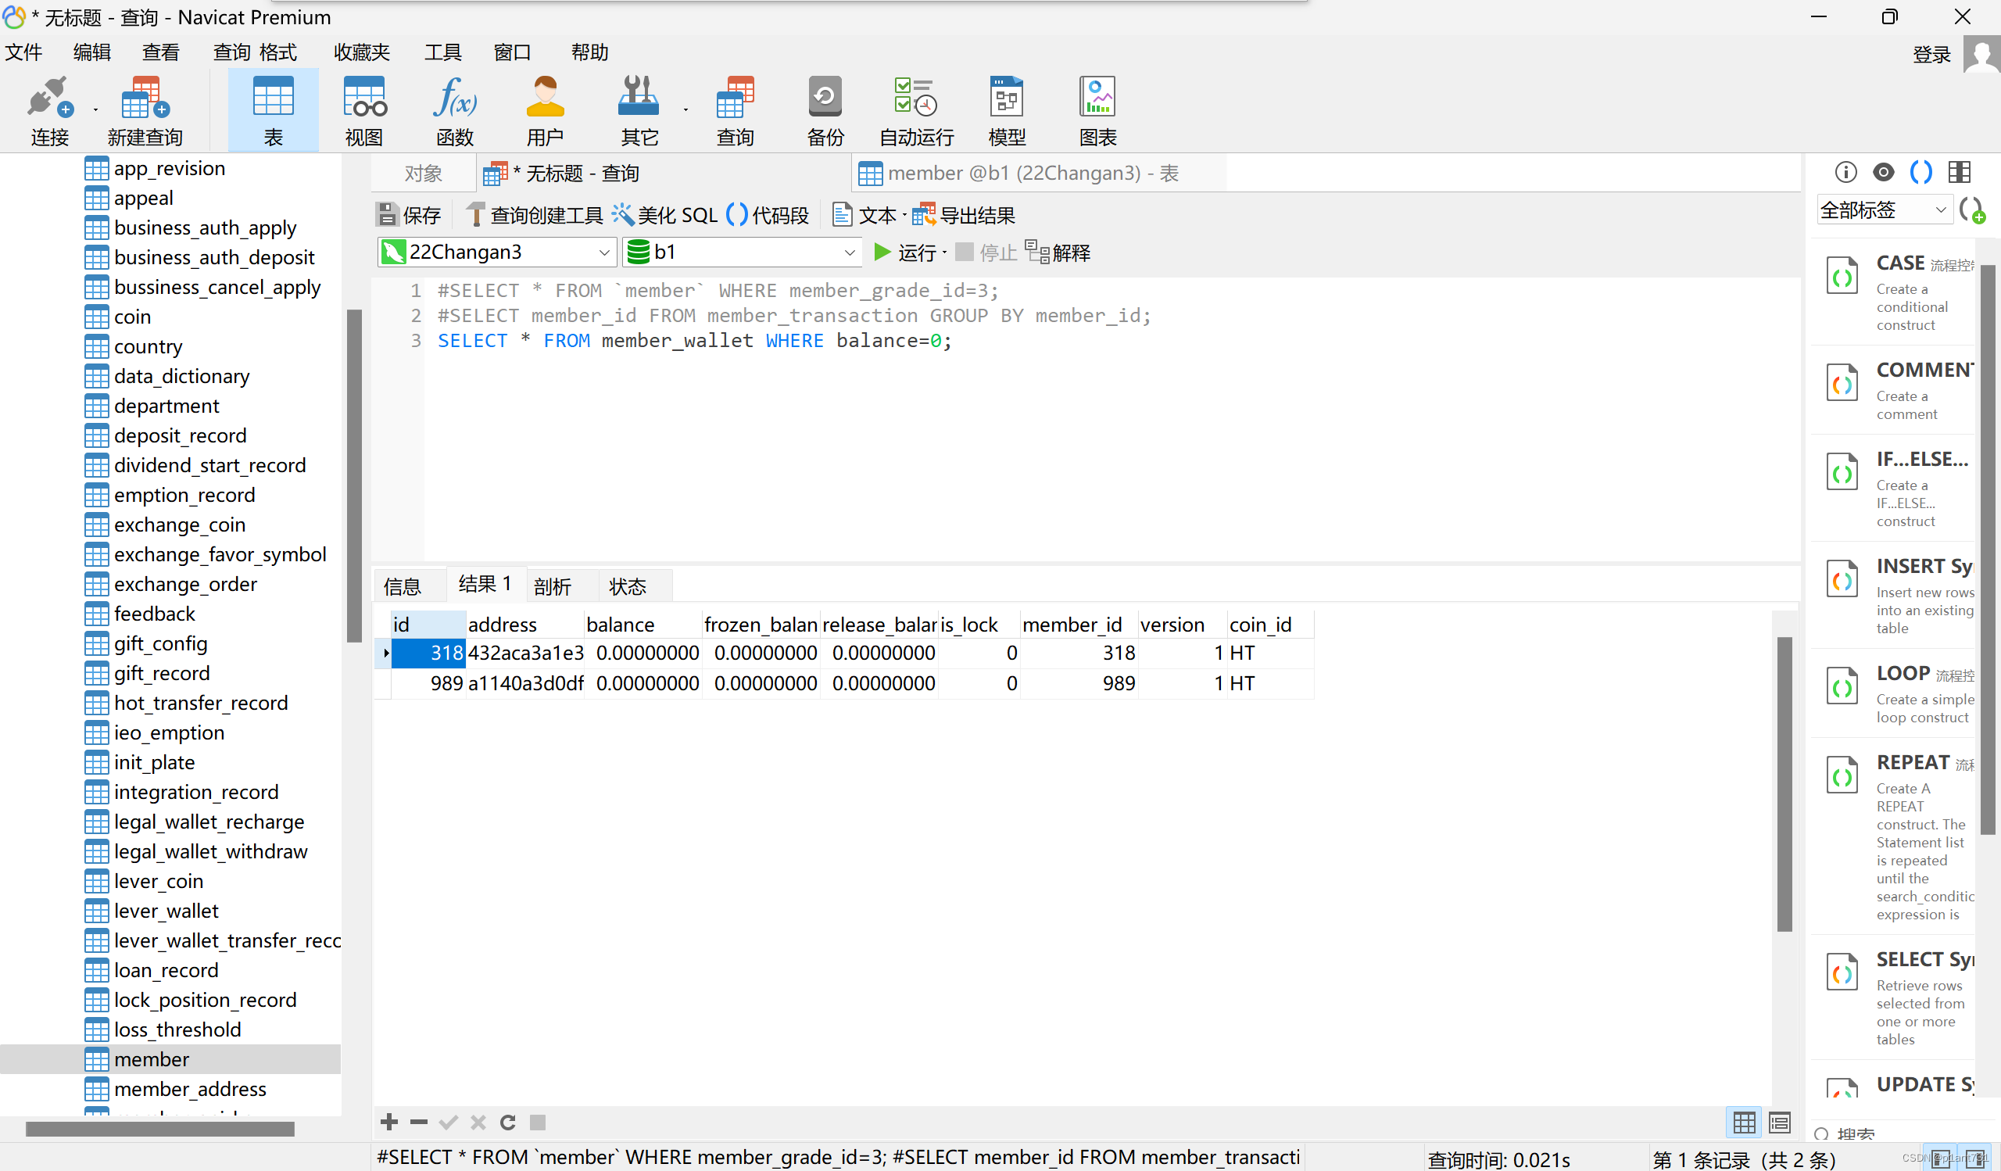Click the add record plus icon
The width and height of the screenshot is (2001, 1171).
(389, 1122)
